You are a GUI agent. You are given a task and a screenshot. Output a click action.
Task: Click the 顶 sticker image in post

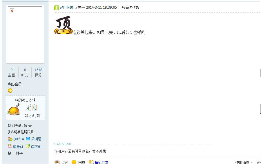pos(64,25)
